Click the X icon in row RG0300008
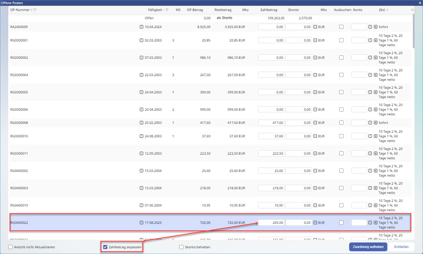The image size is (423, 254). pos(376,123)
